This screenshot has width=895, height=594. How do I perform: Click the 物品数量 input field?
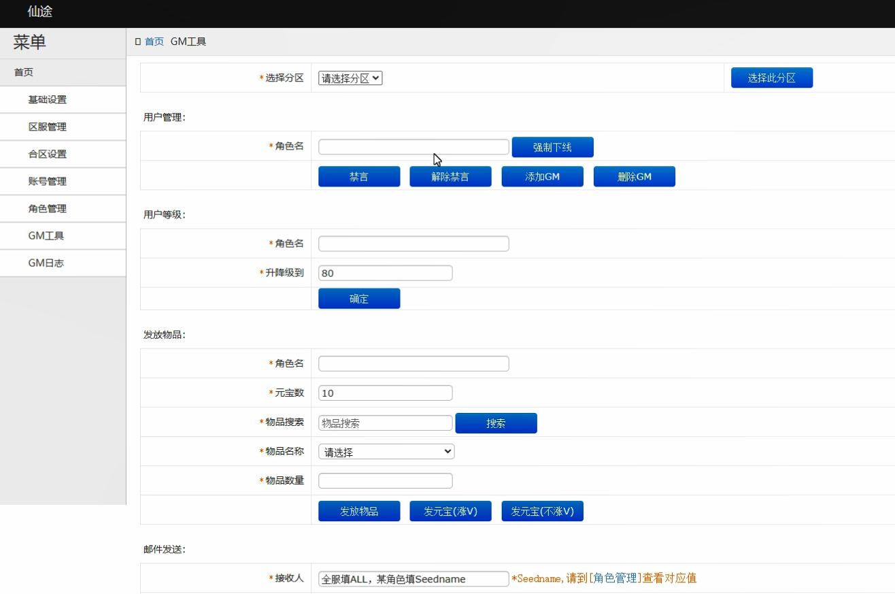click(x=385, y=481)
